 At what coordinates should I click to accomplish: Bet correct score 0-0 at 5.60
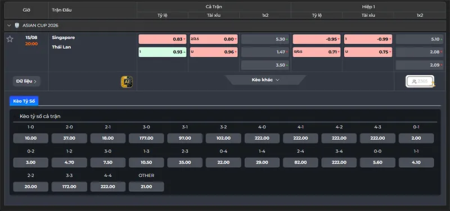point(377,163)
